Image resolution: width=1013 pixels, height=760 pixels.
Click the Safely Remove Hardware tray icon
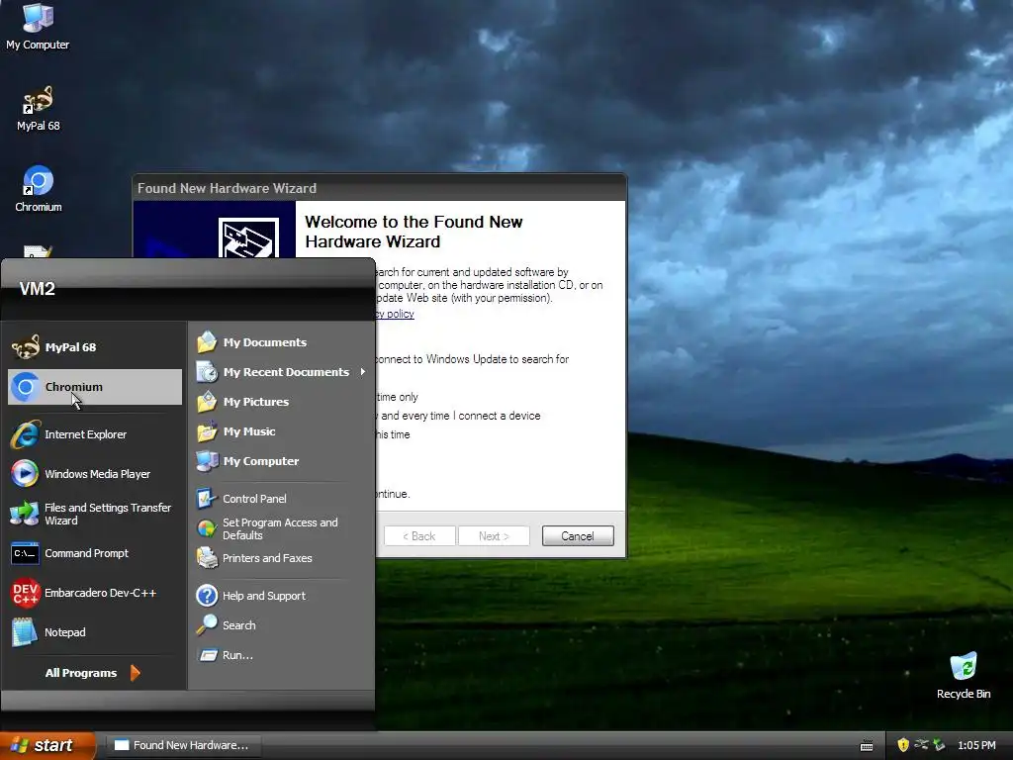coord(939,745)
